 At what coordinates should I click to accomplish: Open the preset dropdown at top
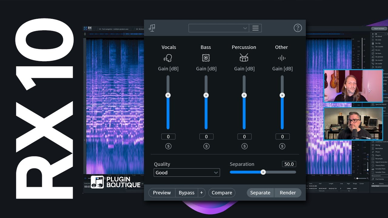click(219, 28)
